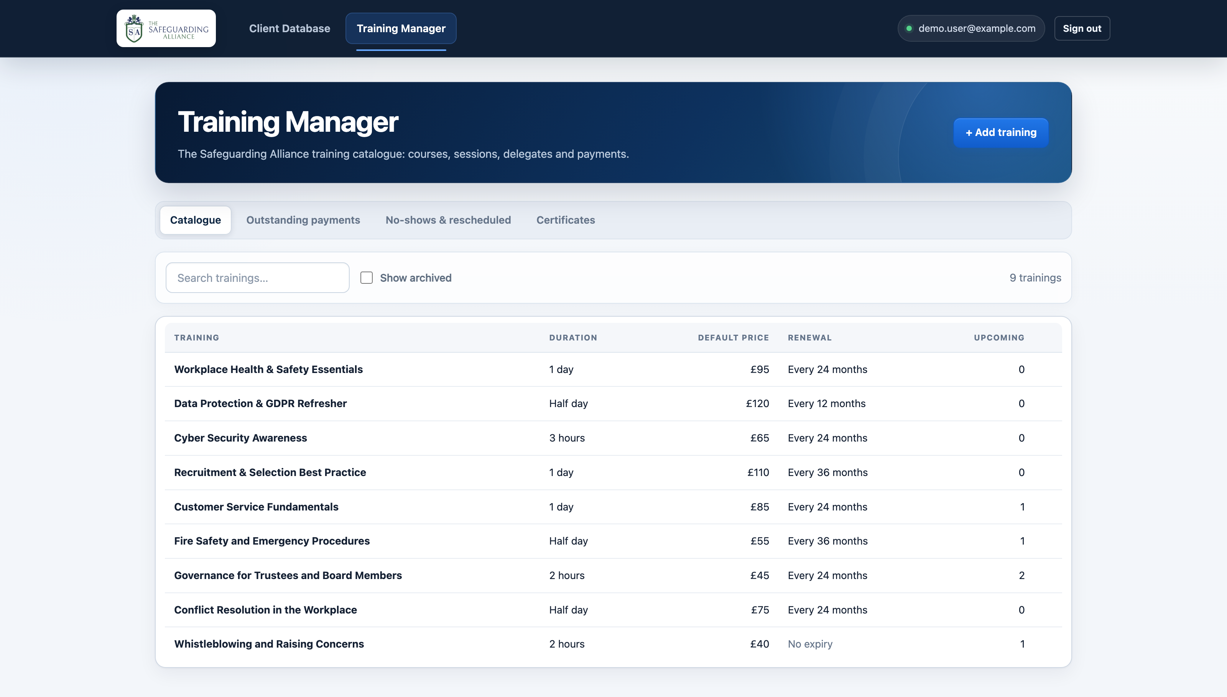This screenshot has width=1227, height=697.
Task: Click the £45 price cell
Action: point(760,575)
